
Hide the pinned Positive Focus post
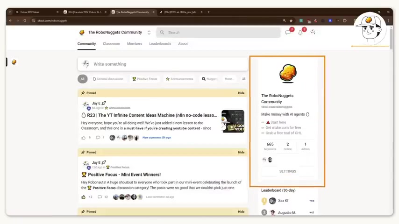point(241,152)
